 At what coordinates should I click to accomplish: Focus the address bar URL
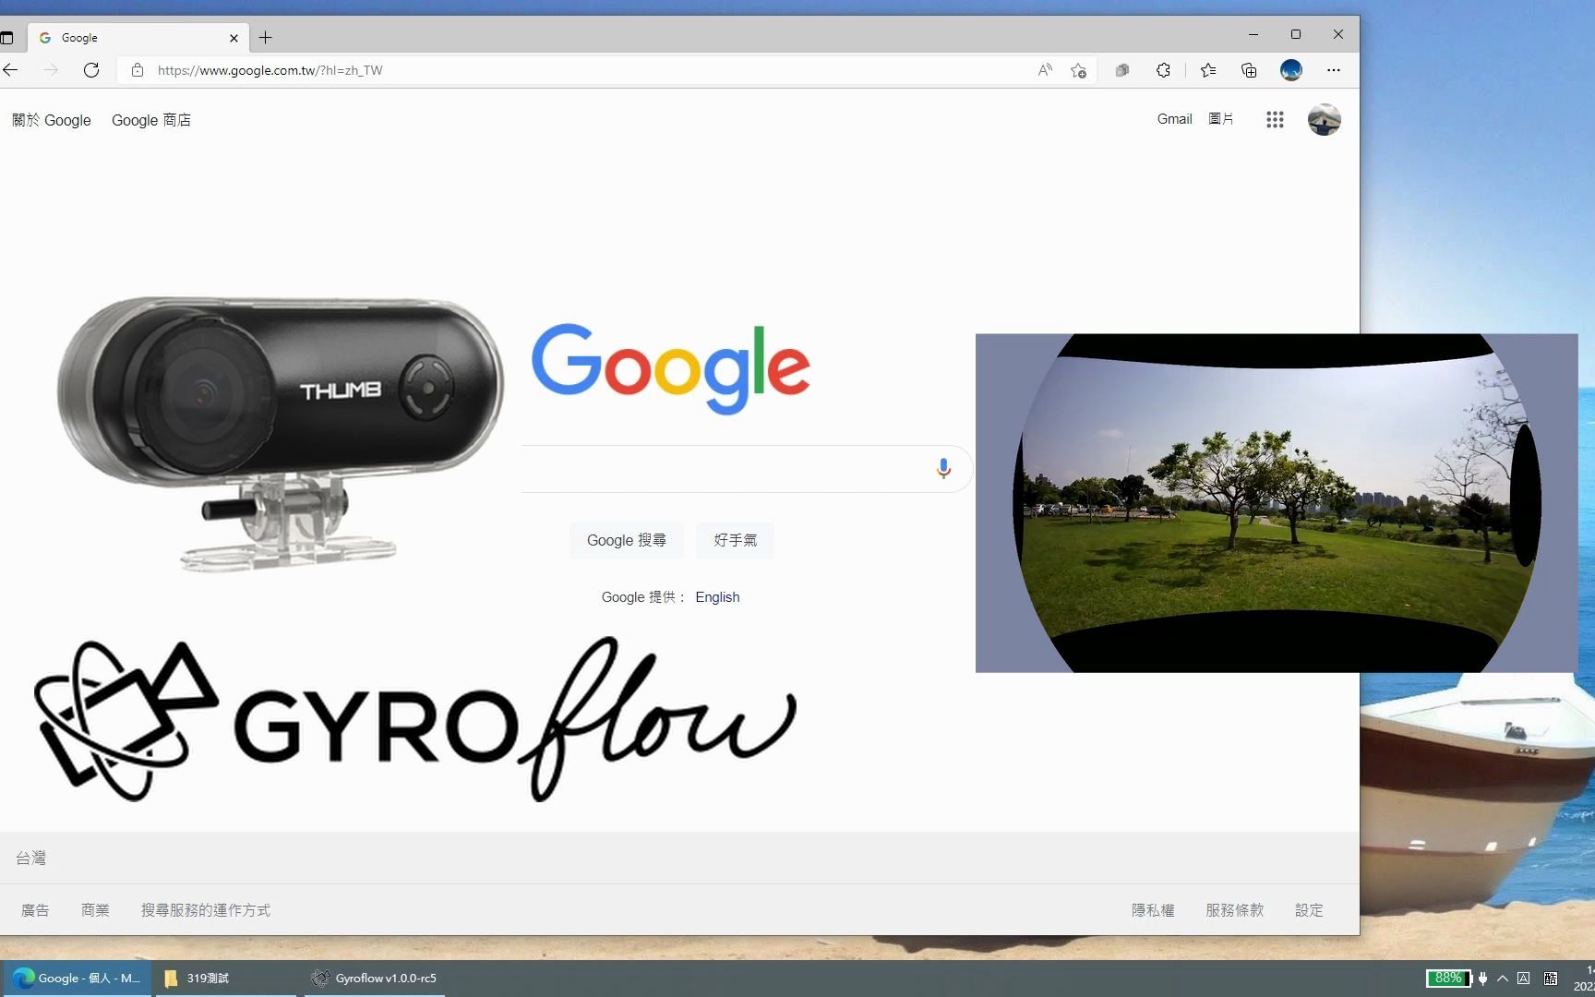(x=270, y=70)
